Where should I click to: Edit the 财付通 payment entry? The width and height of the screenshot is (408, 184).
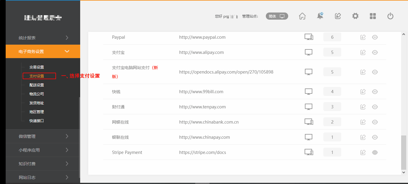(363, 107)
